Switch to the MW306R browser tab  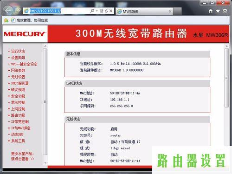tap(144, 11)
